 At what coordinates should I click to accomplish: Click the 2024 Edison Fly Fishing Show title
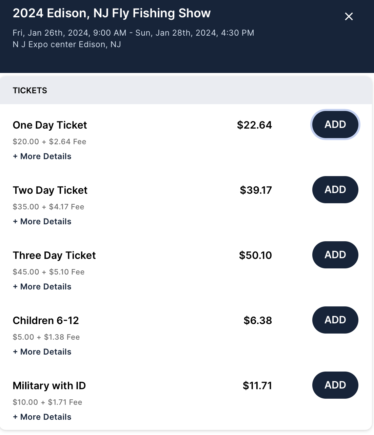point(112,13)
